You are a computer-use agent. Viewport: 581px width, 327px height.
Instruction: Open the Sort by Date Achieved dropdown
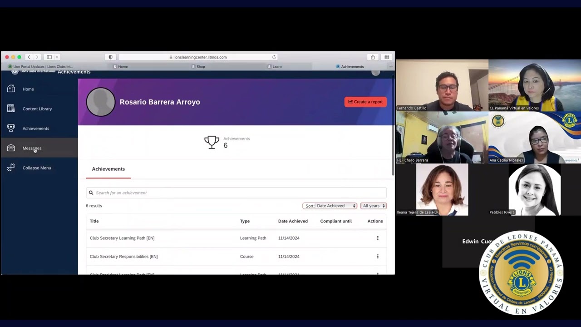pos(330,206)
